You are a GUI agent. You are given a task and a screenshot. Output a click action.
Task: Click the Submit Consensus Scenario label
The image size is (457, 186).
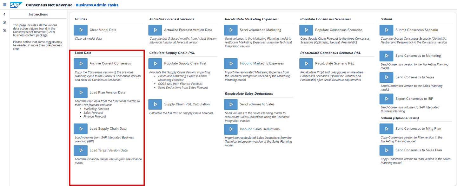[x=417, y=30]
